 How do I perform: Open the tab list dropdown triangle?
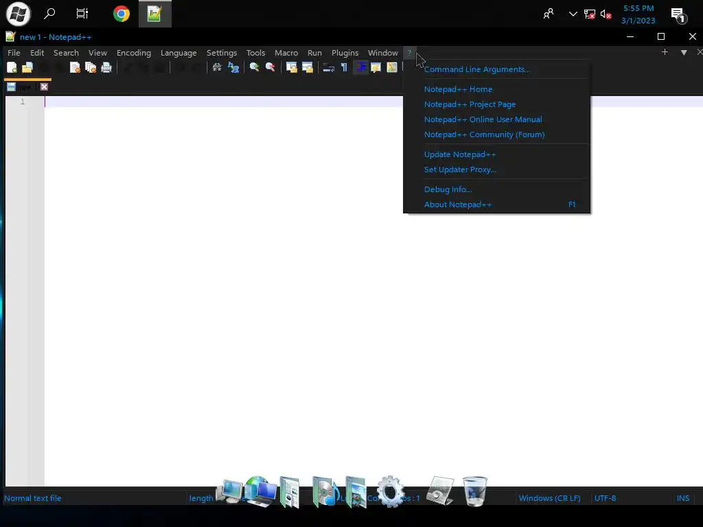click(684, 52)
